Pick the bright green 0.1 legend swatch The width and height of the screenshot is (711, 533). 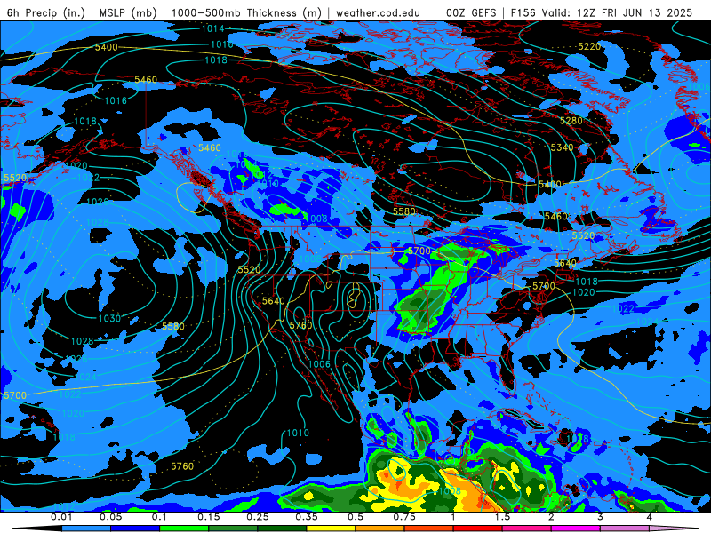pos(184,529)
